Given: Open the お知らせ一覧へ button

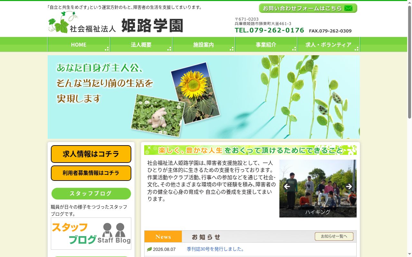Looking at the screenshot, I should coord(334,236).
